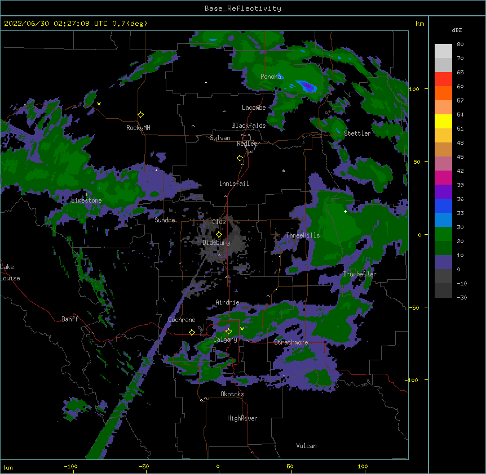The image size is (486, 474).
Task: Select the Stettler city label
Action: pos(357,133)
